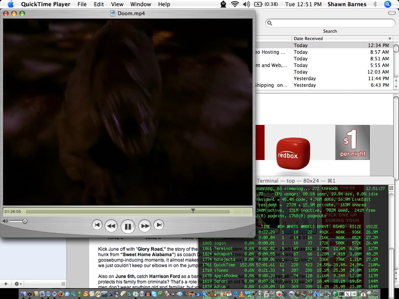This screenshot has height=299, width=399.
Task: Open the QuickTime Player application menu
Action: (46, 4)
